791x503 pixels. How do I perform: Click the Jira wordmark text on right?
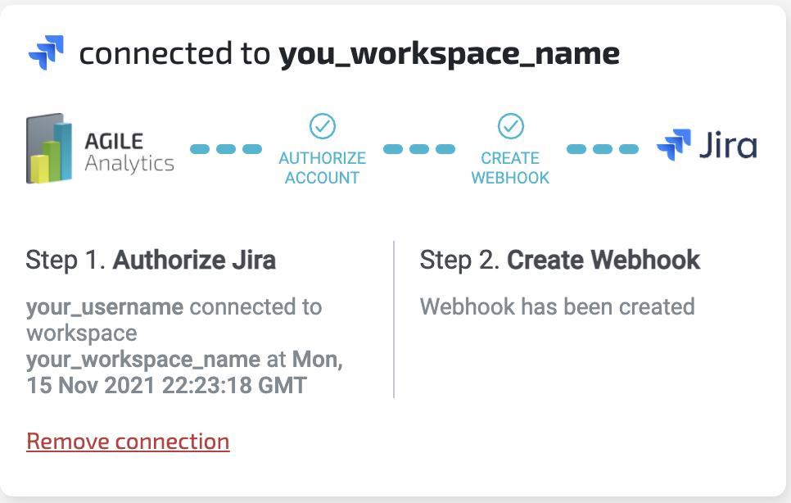pos(728,148)
